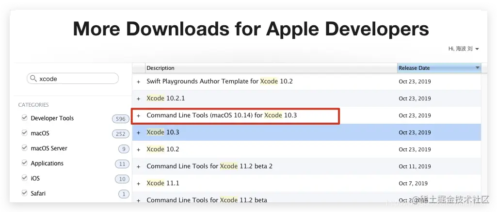Expand the Xcode 10.2.1 row
This screenshot has height=212, width=497.
click(139, 98)
